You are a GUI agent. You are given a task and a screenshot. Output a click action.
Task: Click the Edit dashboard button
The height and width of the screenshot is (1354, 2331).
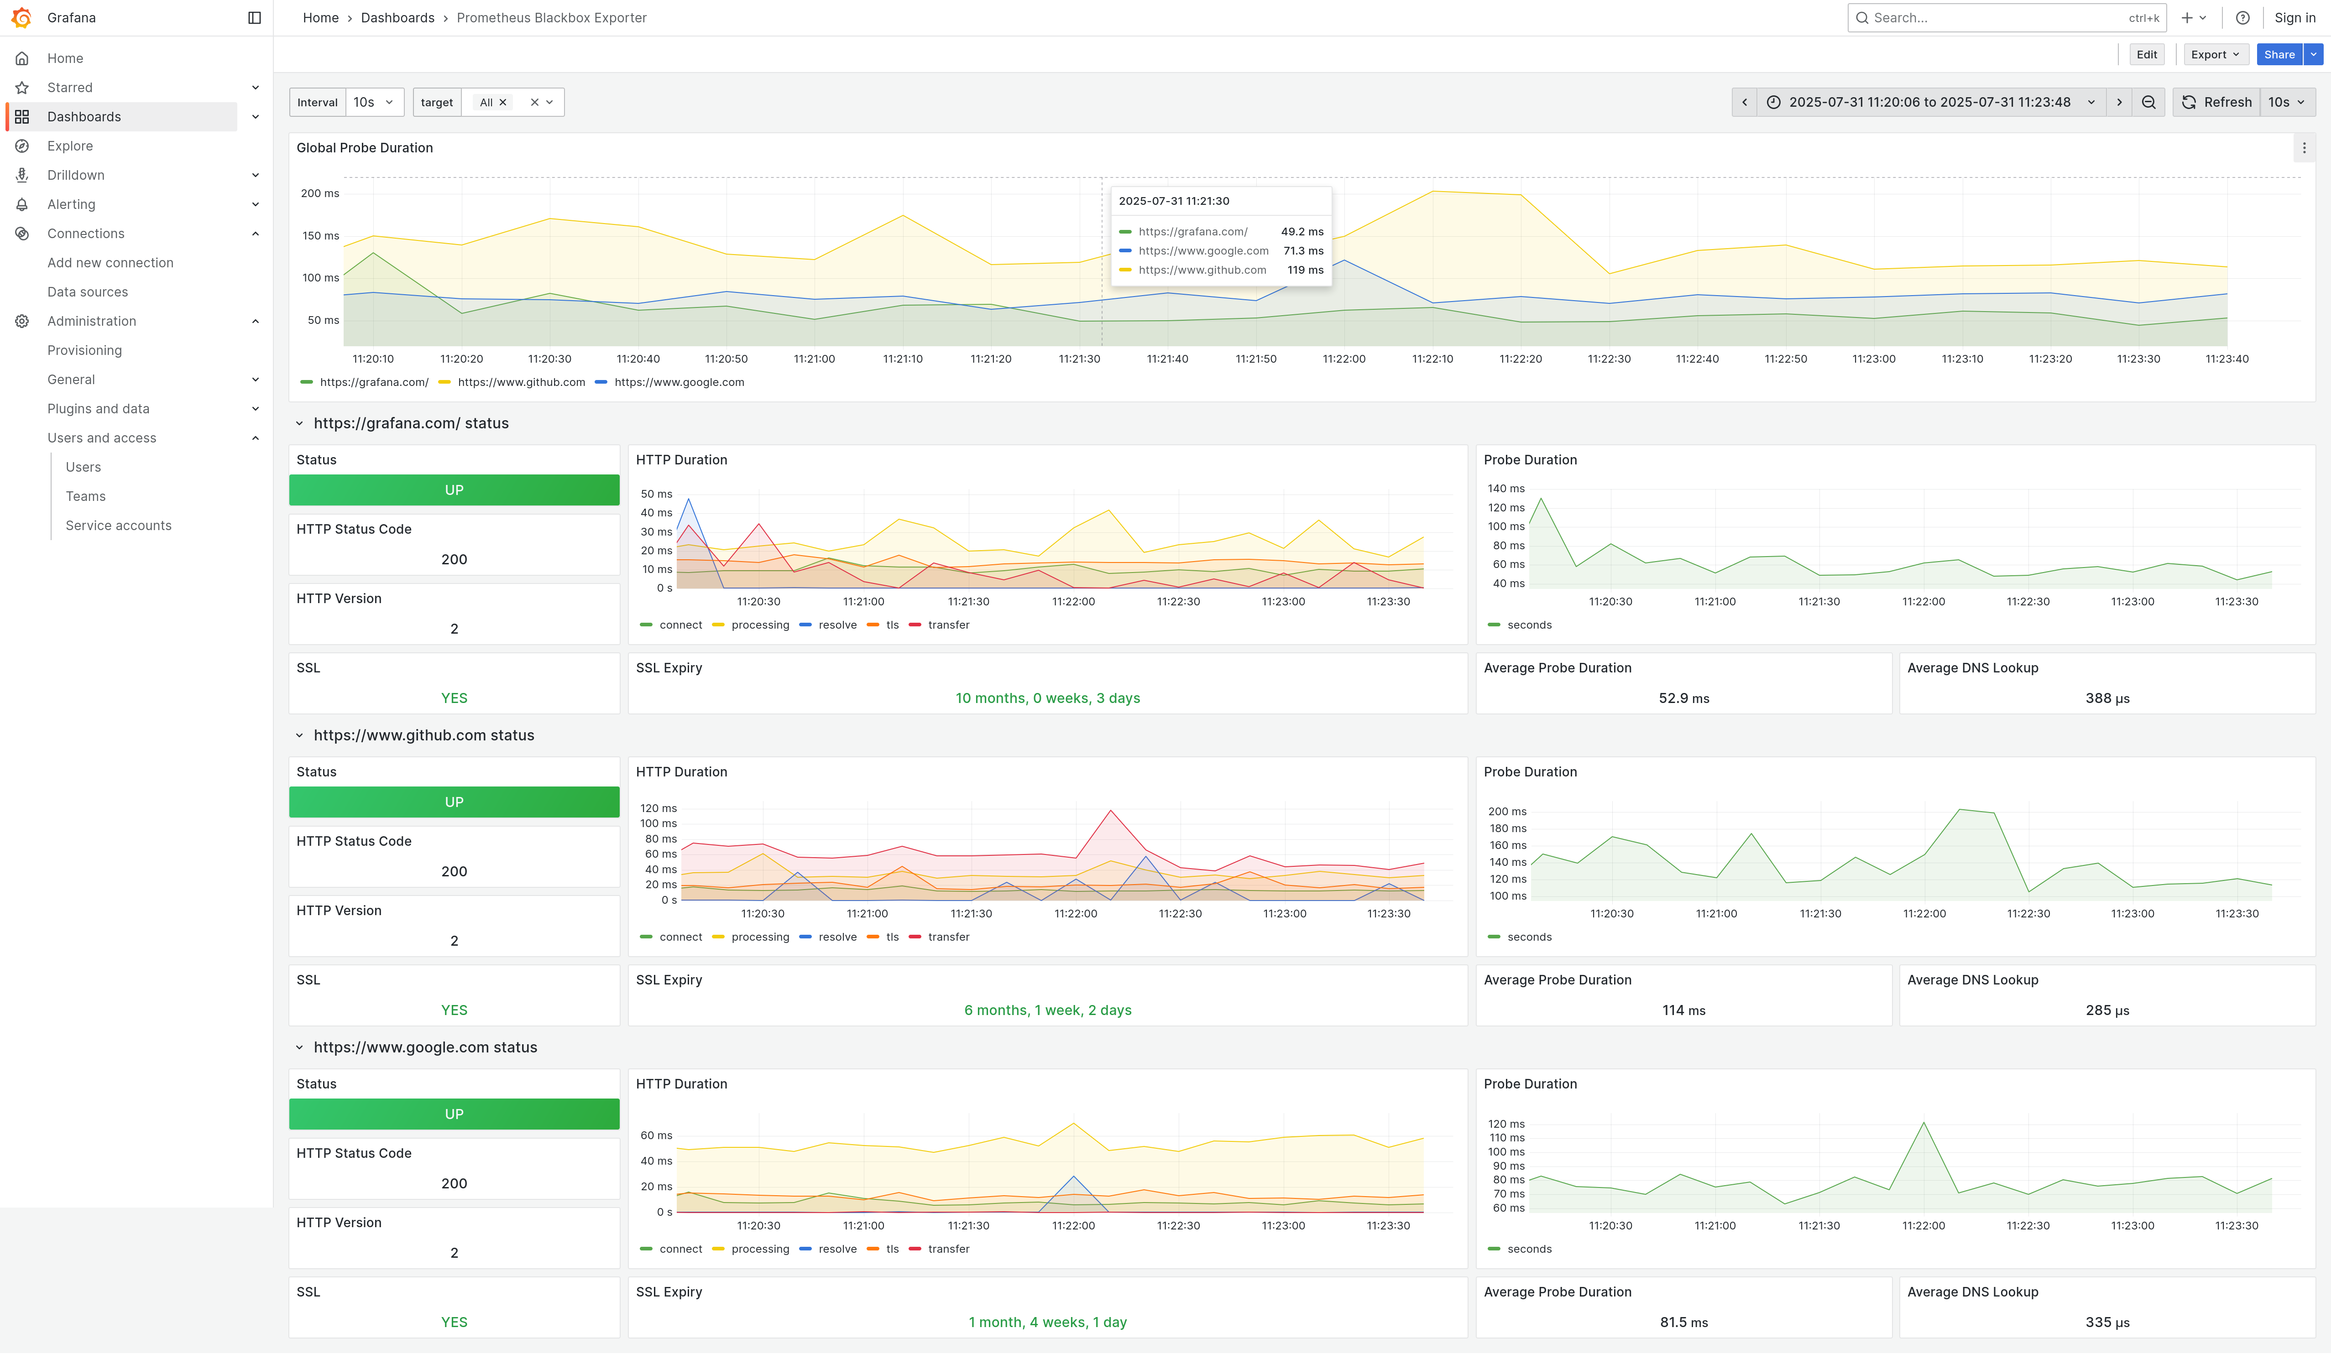(x=2146, y=55)
